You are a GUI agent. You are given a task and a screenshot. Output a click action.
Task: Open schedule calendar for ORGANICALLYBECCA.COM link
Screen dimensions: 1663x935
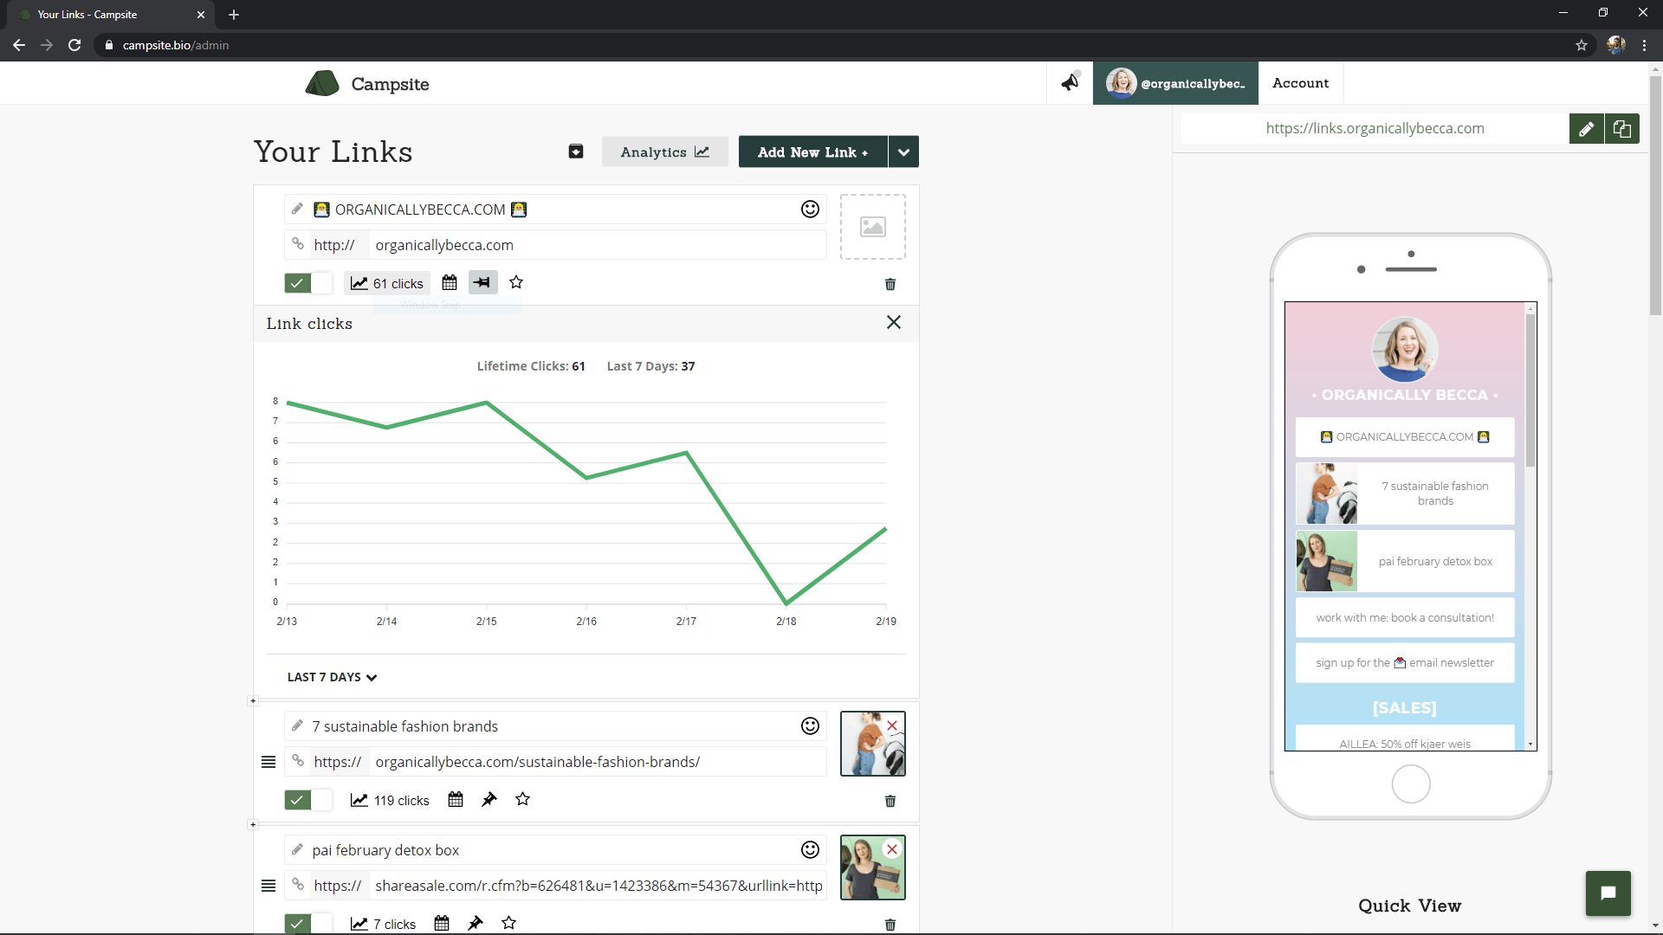(450, 282)
